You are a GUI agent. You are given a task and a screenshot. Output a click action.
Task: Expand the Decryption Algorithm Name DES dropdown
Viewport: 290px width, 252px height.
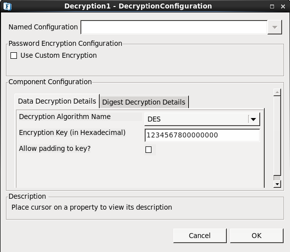point(202,119)
